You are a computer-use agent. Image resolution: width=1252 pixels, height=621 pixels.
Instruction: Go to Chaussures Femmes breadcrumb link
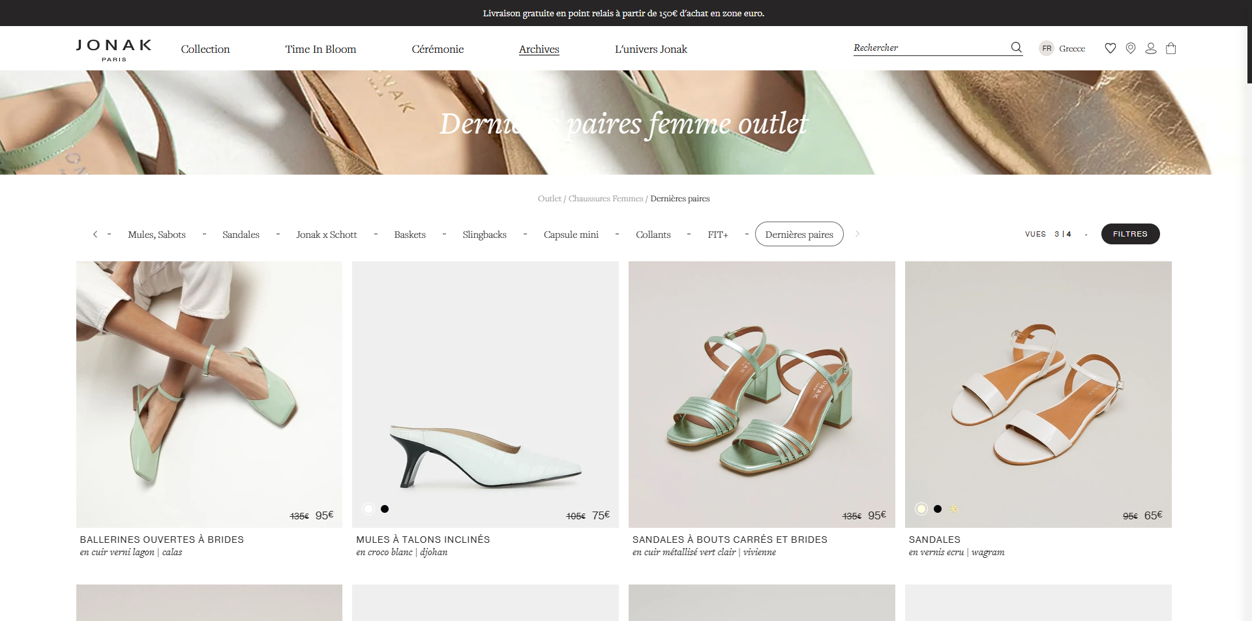(x=605, y=199)
